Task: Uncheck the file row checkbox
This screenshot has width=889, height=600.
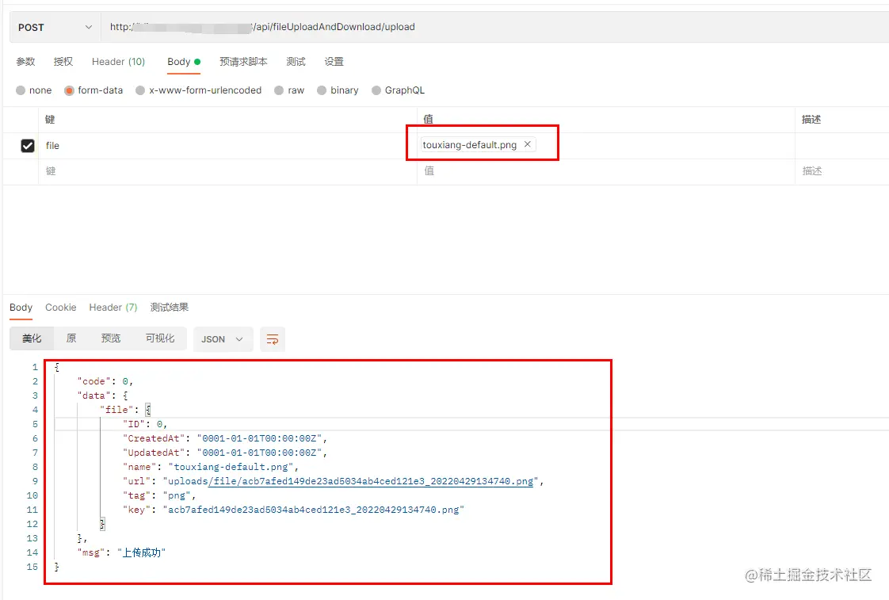Action: [x=27, y=146]
